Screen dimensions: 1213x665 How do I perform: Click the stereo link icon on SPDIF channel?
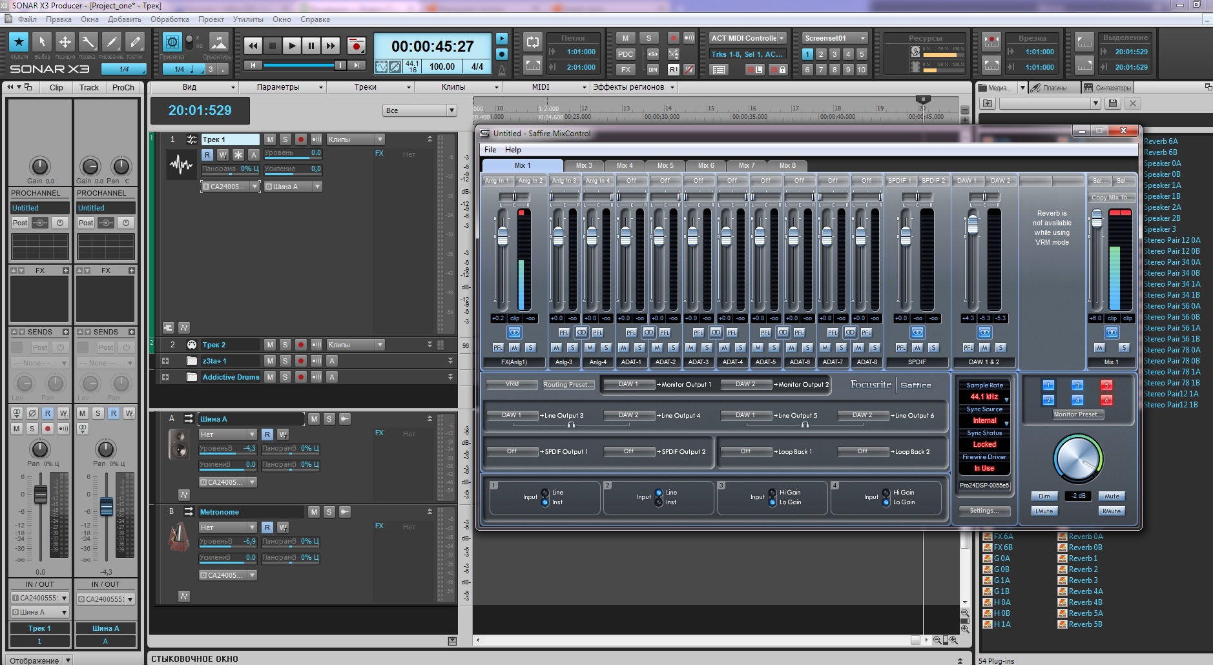coord(917,332)
